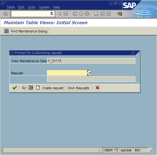Click the Enter checkmark beside the command field
Image resolution: width=157 pixels, height=155 pixels.
click(x=6, y=14)
